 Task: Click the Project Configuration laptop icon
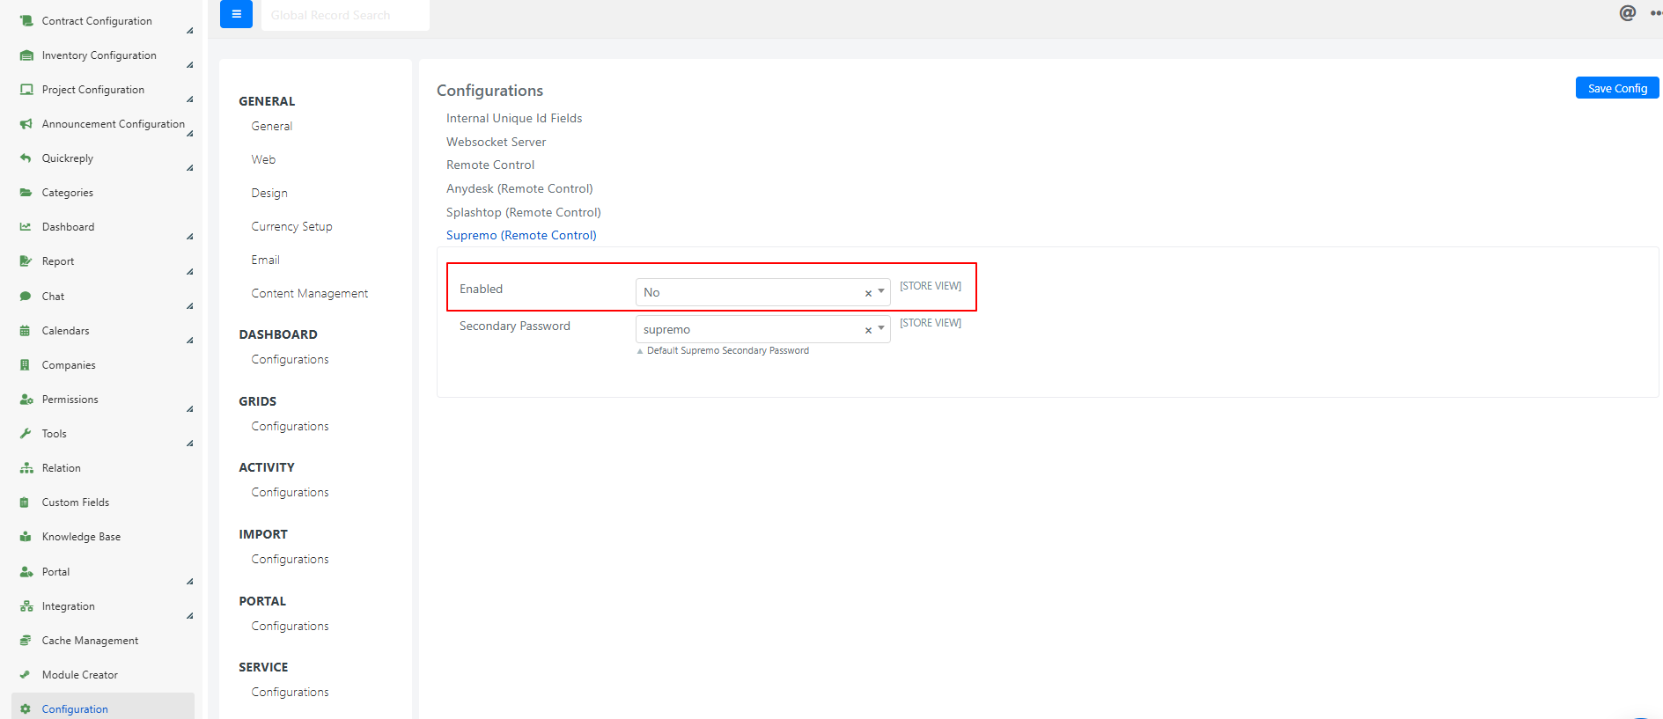[26, 89]
